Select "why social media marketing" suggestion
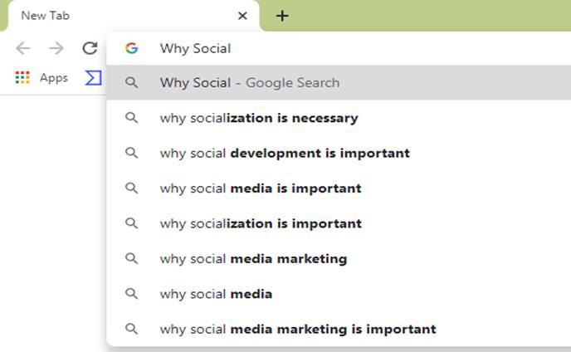The width and height of the screenshot is (571, 352). pos(339,259)
